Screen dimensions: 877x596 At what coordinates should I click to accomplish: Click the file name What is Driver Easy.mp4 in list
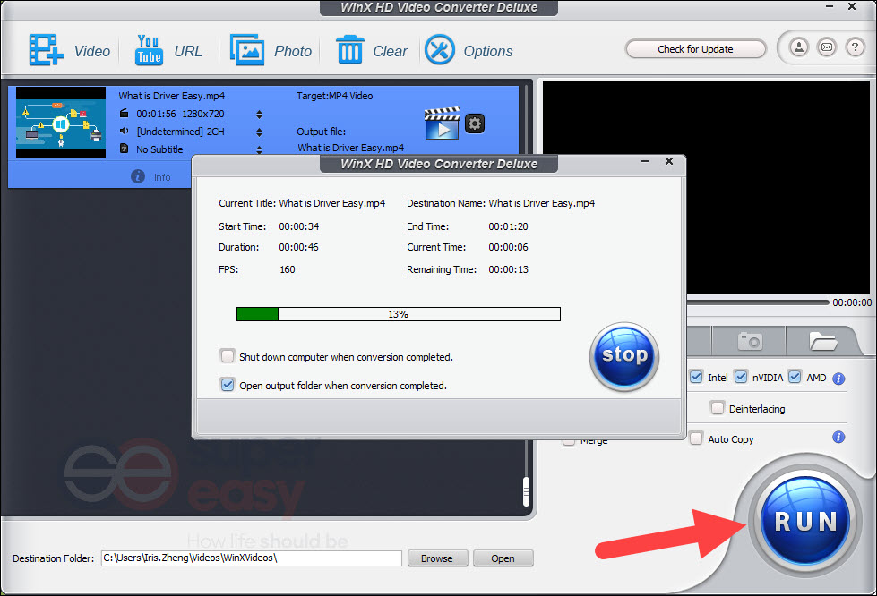tap(172, 96)
